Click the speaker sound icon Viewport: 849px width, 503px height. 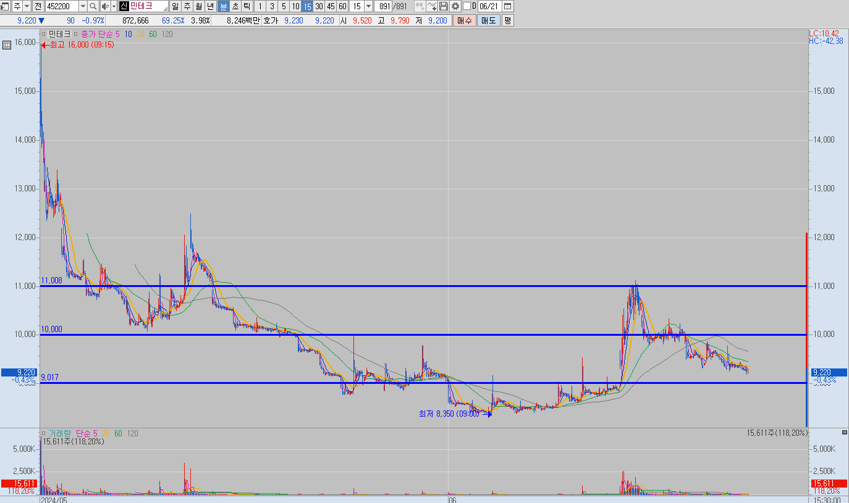(x=104, y=6)
